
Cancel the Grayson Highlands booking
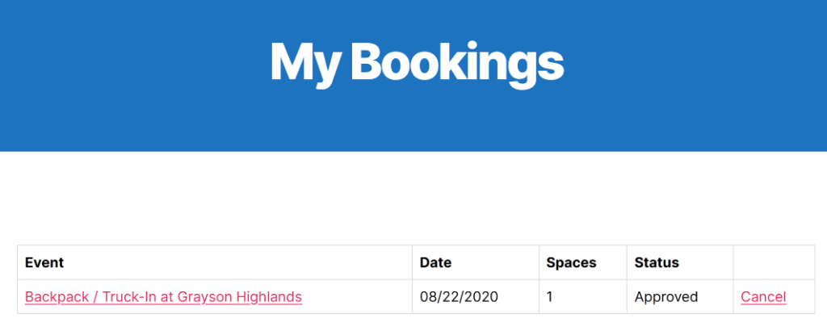coord(763,297)
